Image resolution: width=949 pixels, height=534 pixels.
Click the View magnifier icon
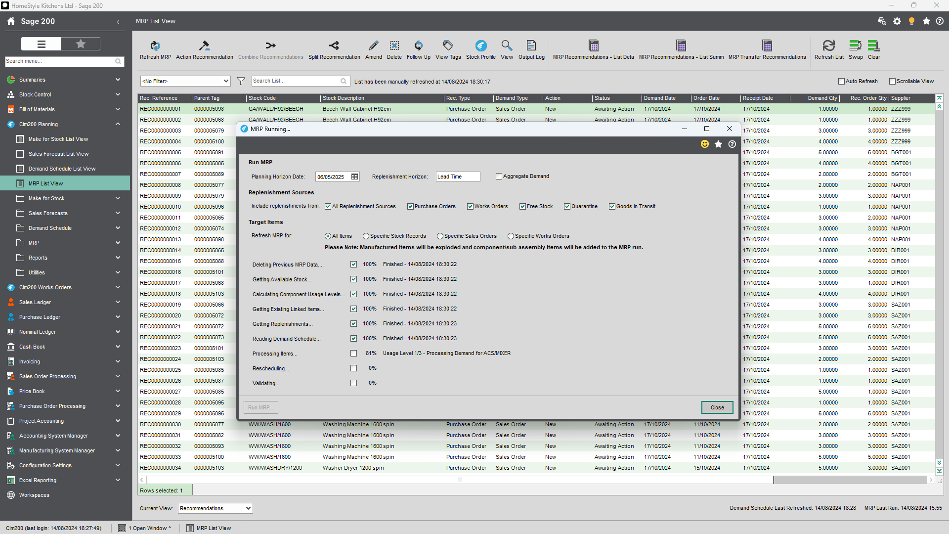507,45
